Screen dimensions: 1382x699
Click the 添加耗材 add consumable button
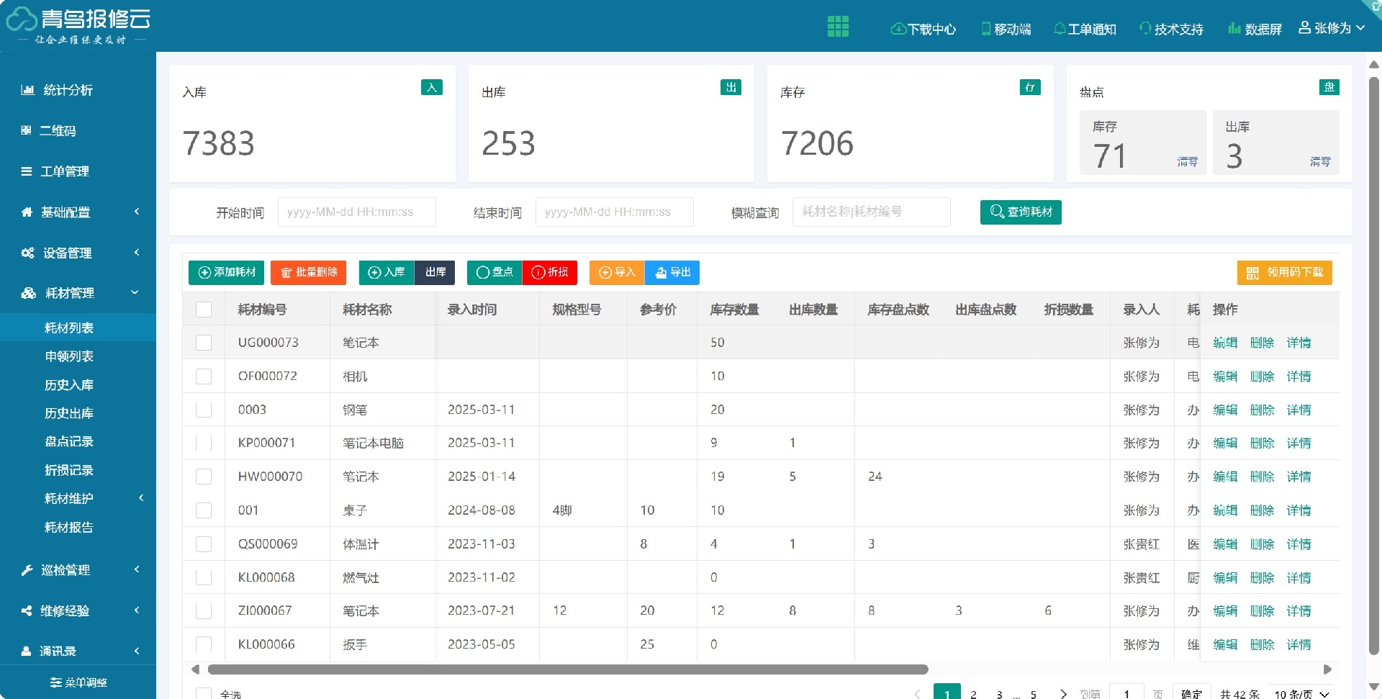pos(226,272)
